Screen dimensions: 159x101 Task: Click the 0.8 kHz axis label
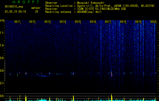point(2,71)
